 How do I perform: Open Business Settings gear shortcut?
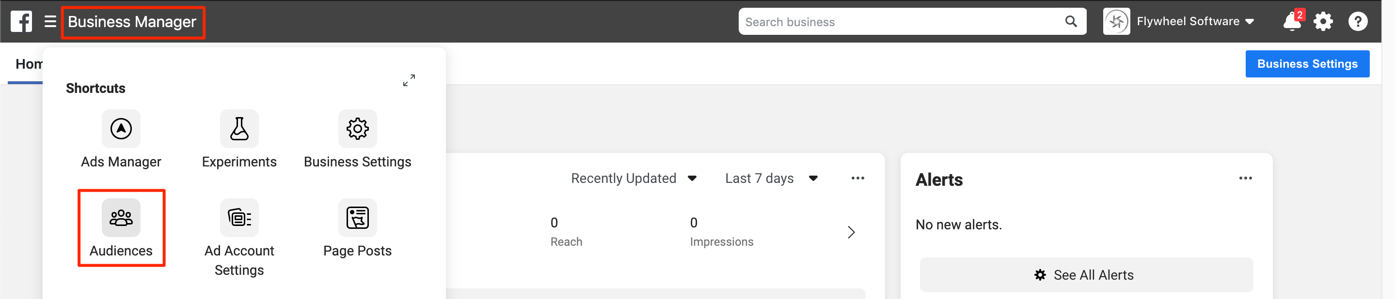357,129
